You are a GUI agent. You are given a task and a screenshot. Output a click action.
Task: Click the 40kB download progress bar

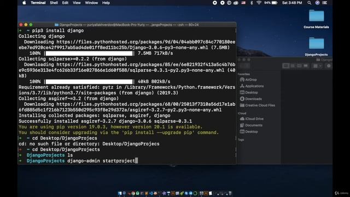pyautogui.click(x=89, y=82)
